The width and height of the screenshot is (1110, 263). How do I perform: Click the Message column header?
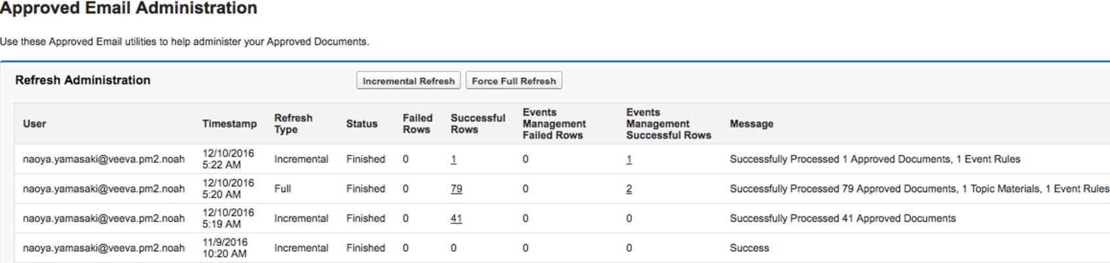pos(751,124)
